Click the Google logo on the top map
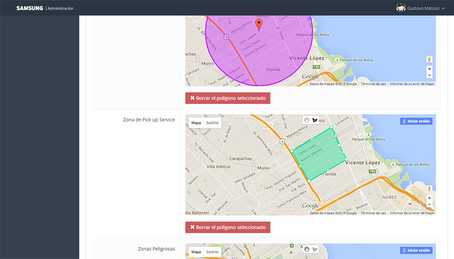454x259 pixels. click(311, 77)
